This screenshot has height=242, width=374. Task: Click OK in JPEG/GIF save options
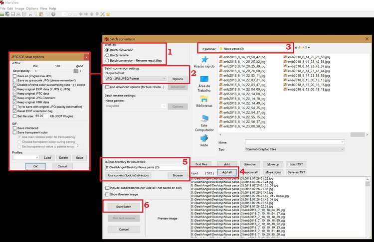(35, 166)
